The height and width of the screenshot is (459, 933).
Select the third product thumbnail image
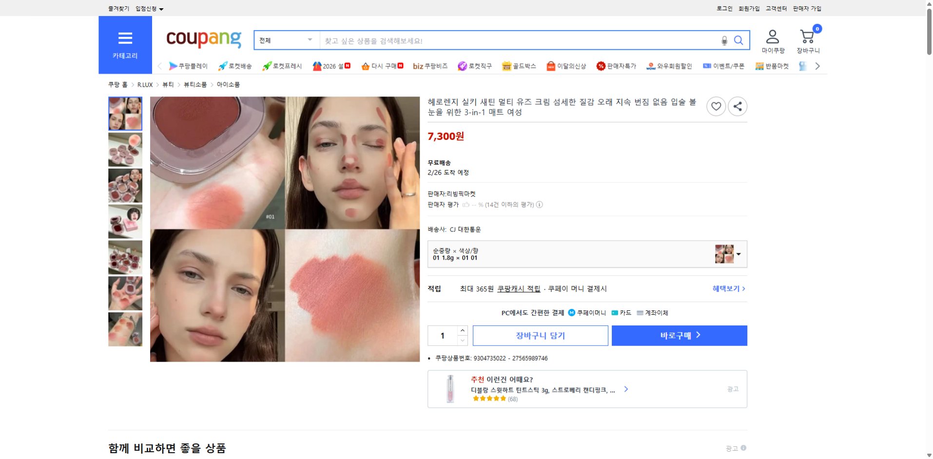(125, 186)
